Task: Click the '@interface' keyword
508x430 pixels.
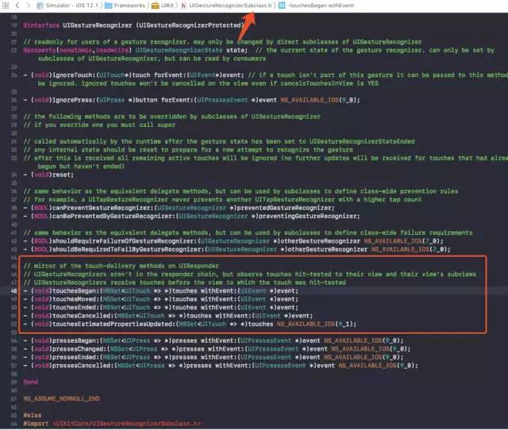Action: point(41,25)
